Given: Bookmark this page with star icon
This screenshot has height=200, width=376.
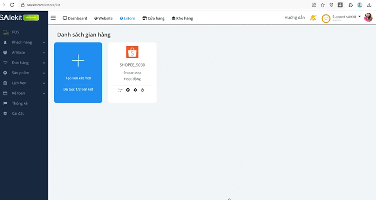Looking at the screenshot, I should tap(323, 5).
